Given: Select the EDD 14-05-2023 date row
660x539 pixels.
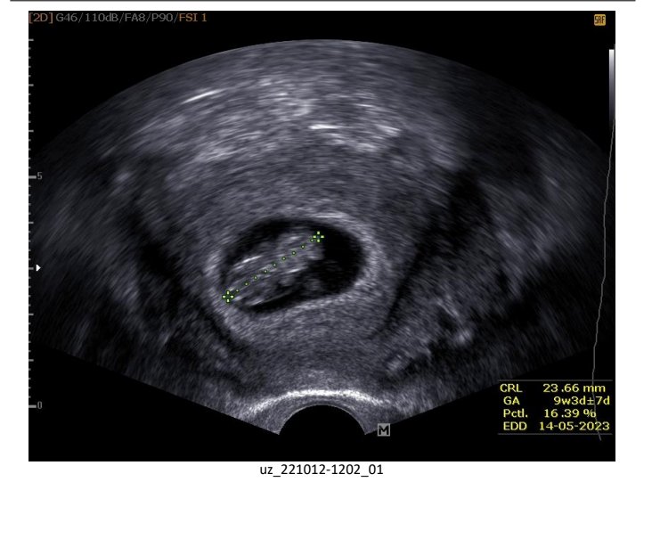Looking at the screenshot, I should (x=552, y=426).
